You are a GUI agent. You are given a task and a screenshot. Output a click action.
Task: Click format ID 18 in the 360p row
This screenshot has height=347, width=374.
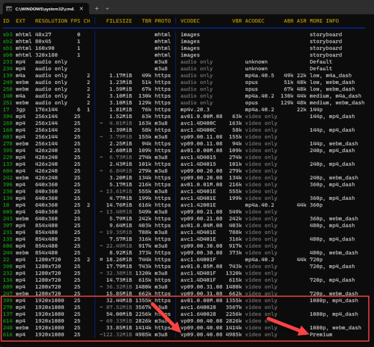pyautogui.click(x=5, y=203)
